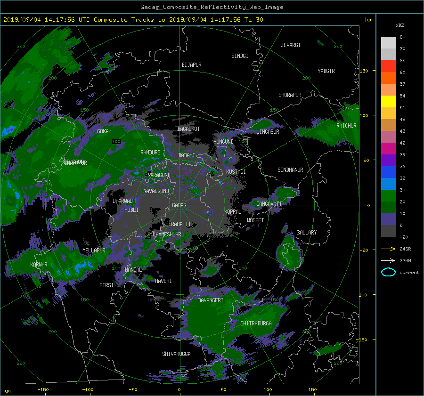Pick the dusty pink 42-45 dBZ swatch
This screenshot has height=396, width=424.
[388, 137]
